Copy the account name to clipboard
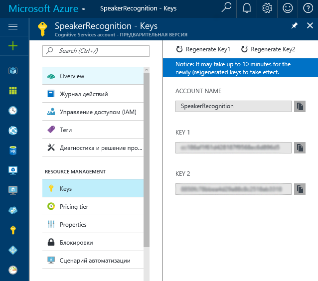Image resolution: width=318 pixels, height=281 pixels. click(x=300, y=106)
